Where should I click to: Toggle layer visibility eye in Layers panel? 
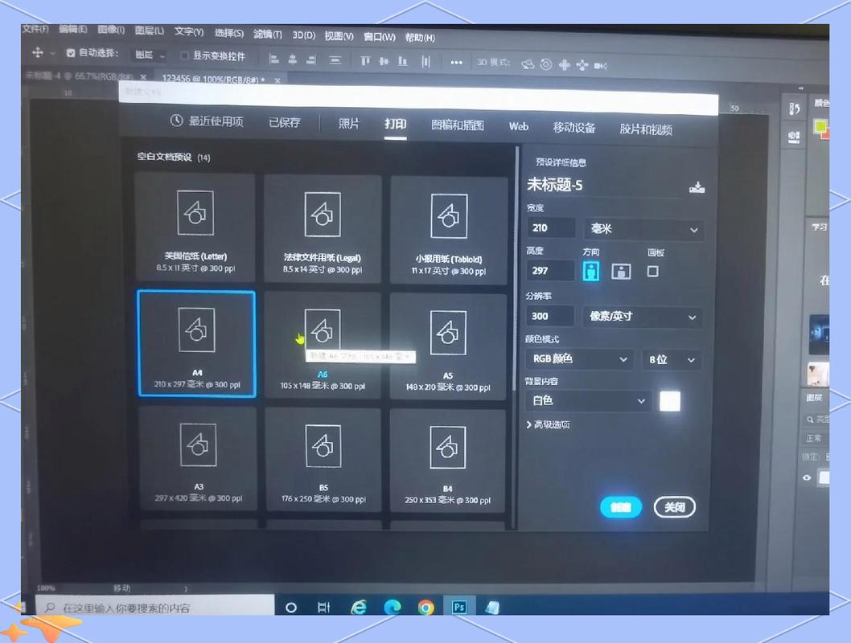pyautogui.click(x=807, y=477)
